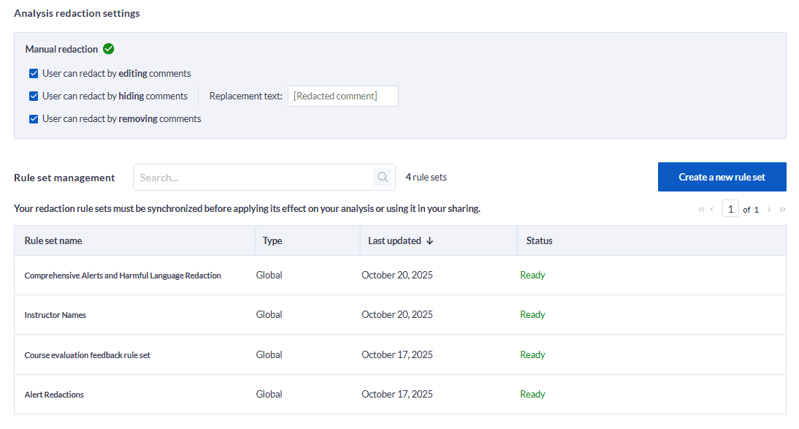Screen dimensions: 799x429
Task: Click the search magnifier icon
Action: click(382, 177)
